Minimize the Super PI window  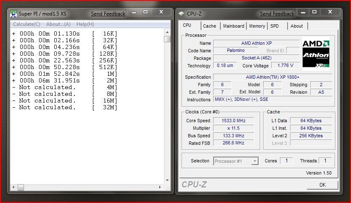(134, 12)
